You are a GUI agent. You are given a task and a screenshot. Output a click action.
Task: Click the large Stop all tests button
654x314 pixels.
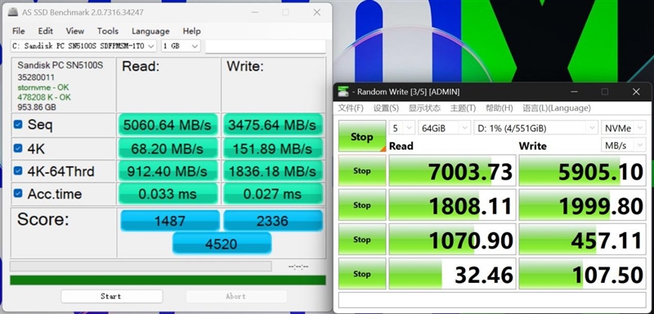361,137
